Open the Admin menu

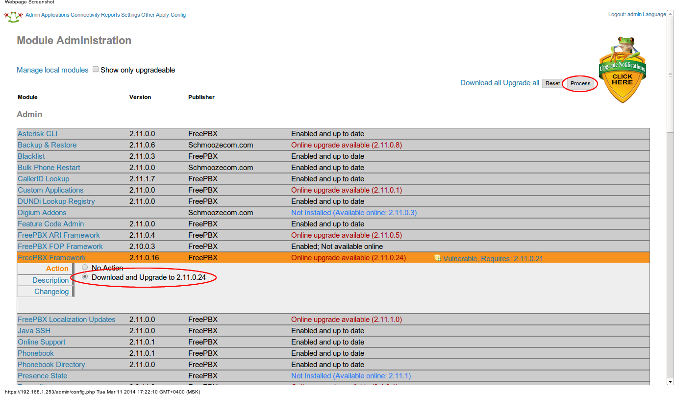tap(32, 15)
